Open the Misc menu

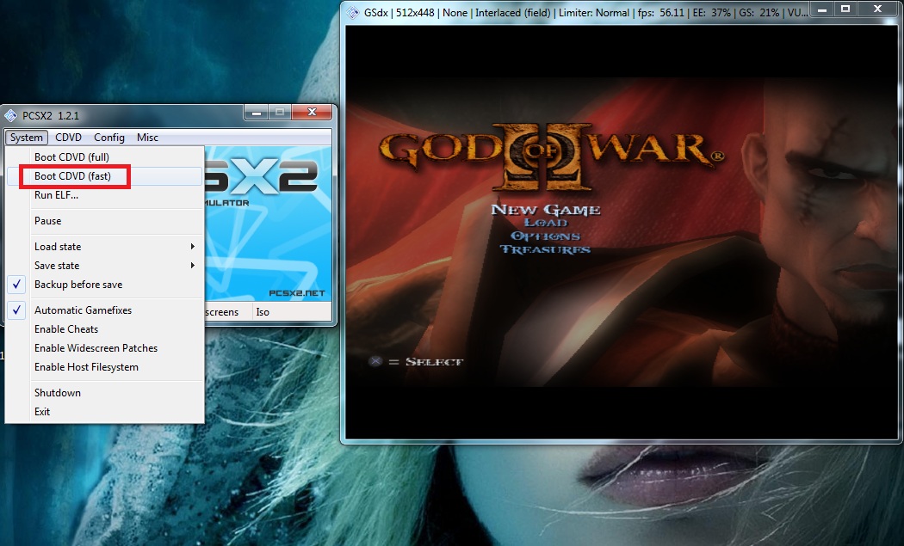147,138
